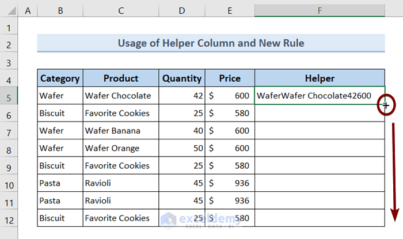403x239 pixels.
Task: Click the Quantity header cell
Action: coord(182,78)
